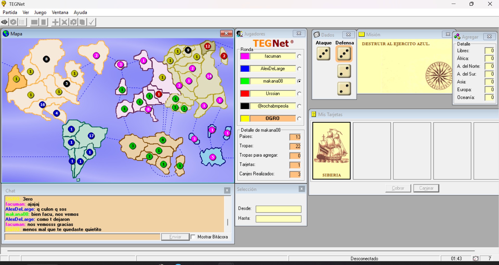The width and height of the screenshot is (499, 265).
Task: Select the radio button next to OGRO
Action: tap(299, 119)
